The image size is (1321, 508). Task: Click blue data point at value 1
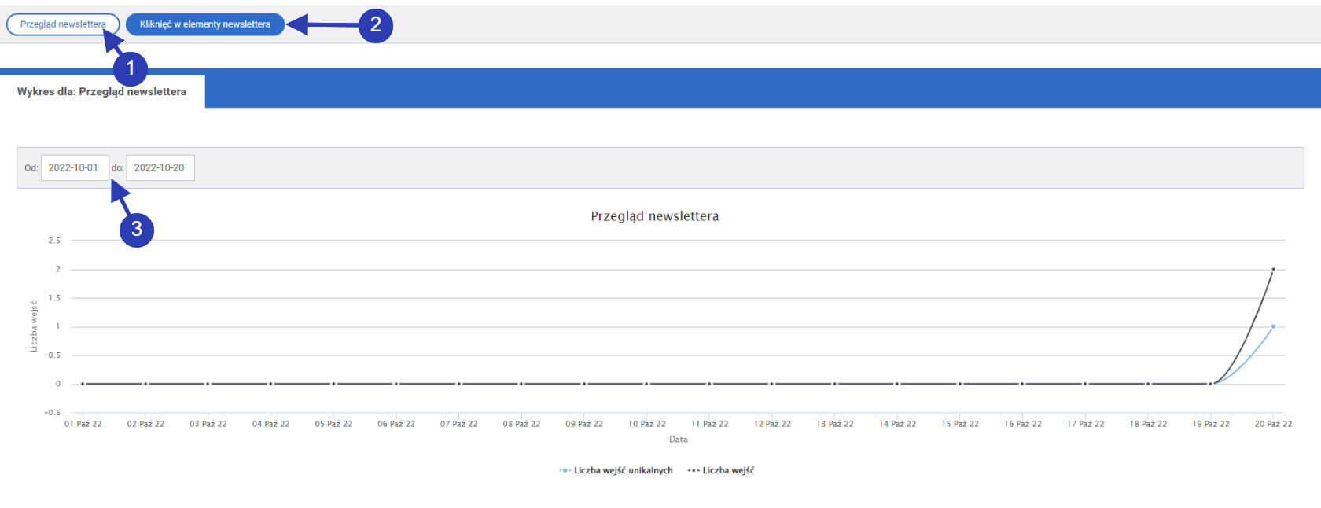tap(1273, 326)
